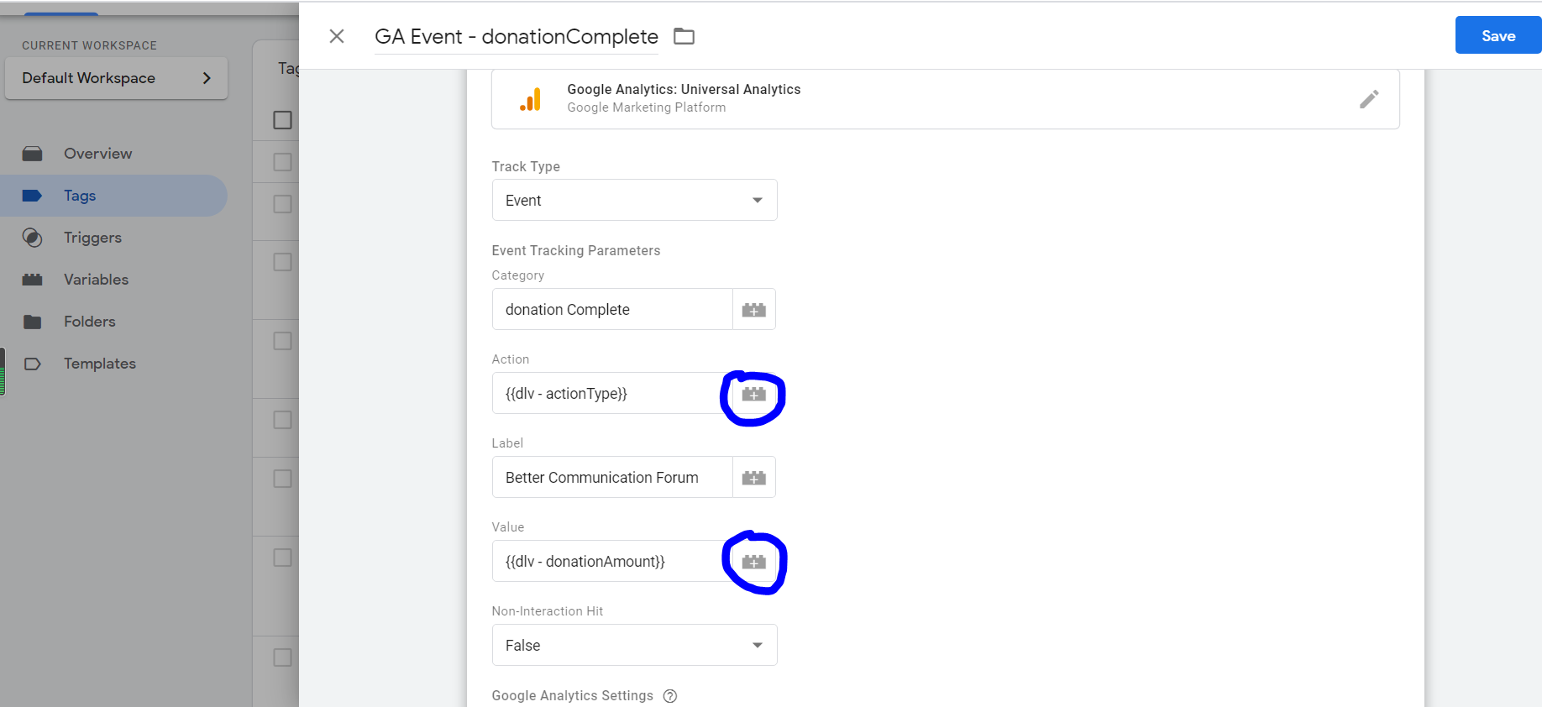
Task: Click the Folders icon in sidebar
Action: (x=32, y=322)
